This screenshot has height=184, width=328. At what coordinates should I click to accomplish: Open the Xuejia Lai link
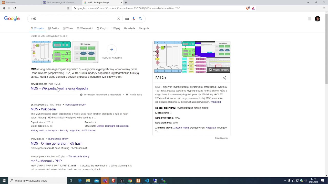(x=211, y=128)
